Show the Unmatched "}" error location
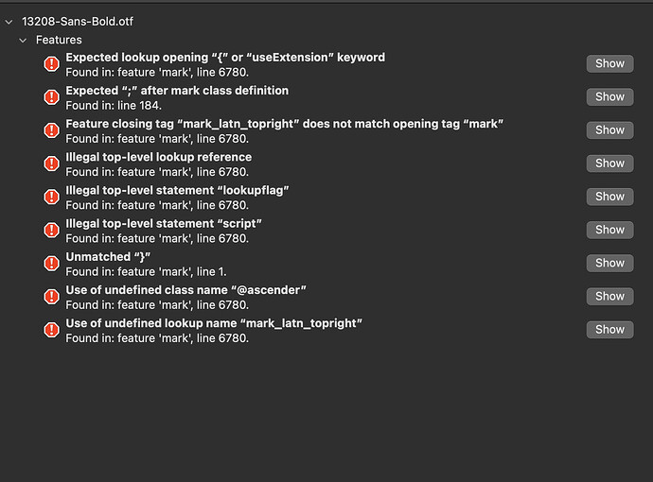The image size is (653, 482). (x=609, y=263)
